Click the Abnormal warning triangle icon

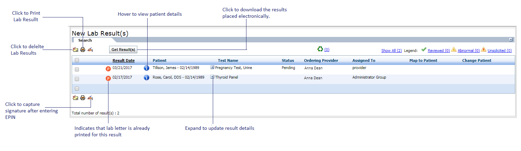point(454,50)
